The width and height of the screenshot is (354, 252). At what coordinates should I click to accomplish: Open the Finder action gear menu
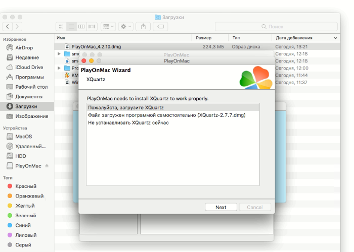[x=126, y=27]
